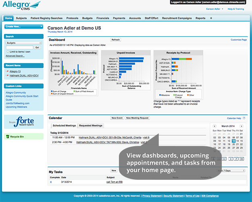Open the Staff Effort tab
The image size is (252, 202).
151,18
